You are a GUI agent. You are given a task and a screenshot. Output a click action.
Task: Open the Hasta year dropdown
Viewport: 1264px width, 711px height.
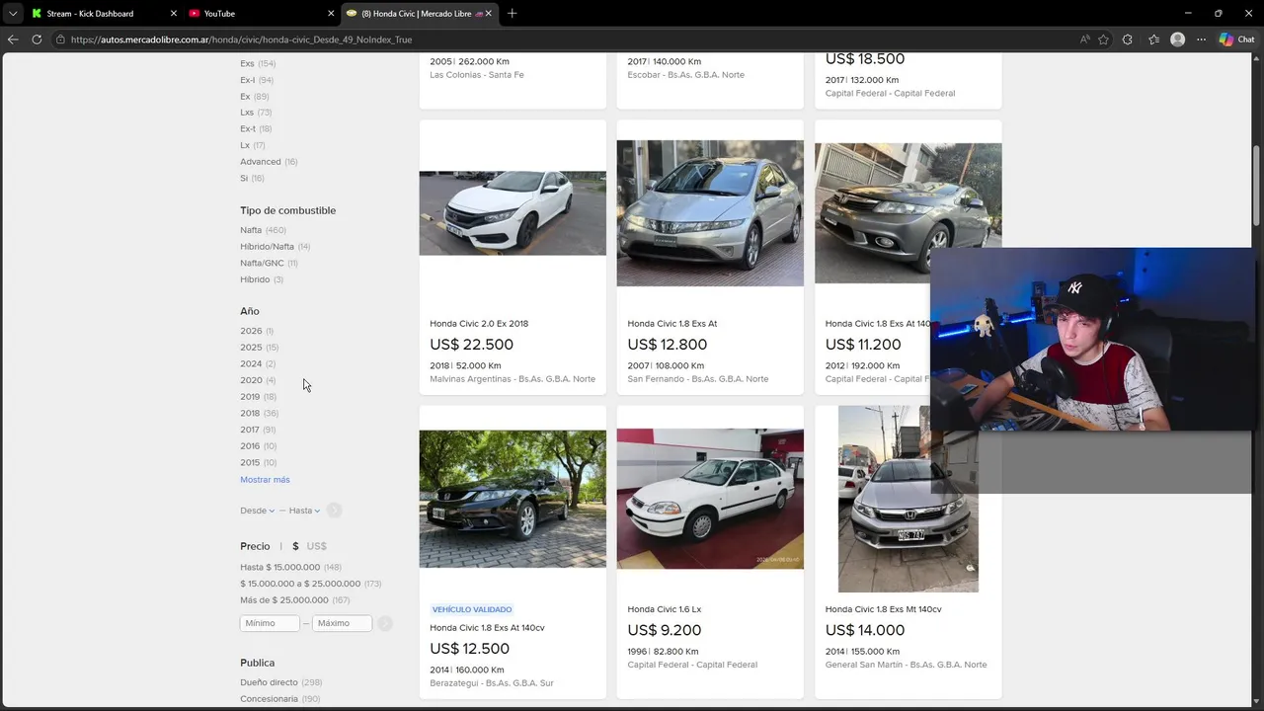304,511
